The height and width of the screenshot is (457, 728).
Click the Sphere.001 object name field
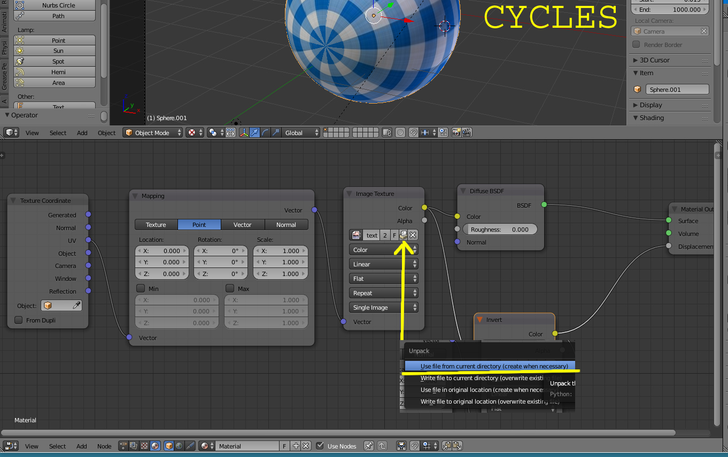[x=677, y=90]
